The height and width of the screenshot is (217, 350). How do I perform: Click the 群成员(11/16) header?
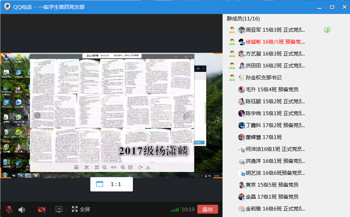point(243,19)
